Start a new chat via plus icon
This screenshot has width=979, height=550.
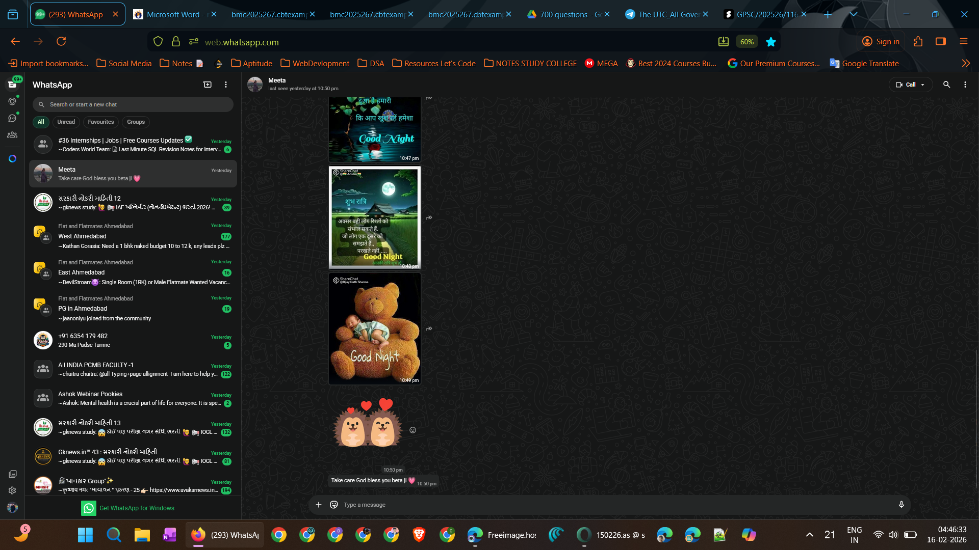pyautogui.click(x=208, y=85)
